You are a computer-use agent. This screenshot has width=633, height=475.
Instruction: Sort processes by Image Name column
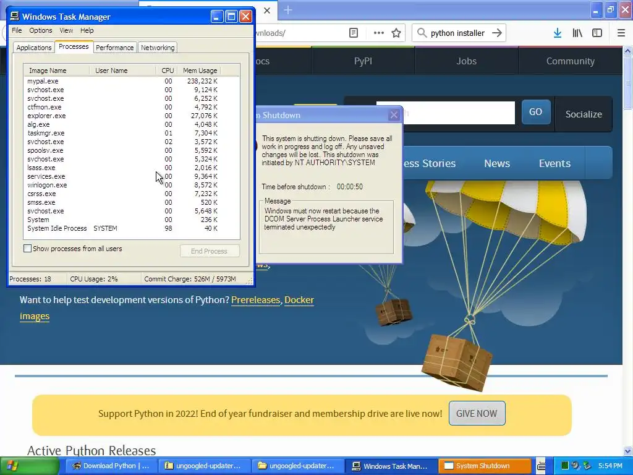(56, 71)
